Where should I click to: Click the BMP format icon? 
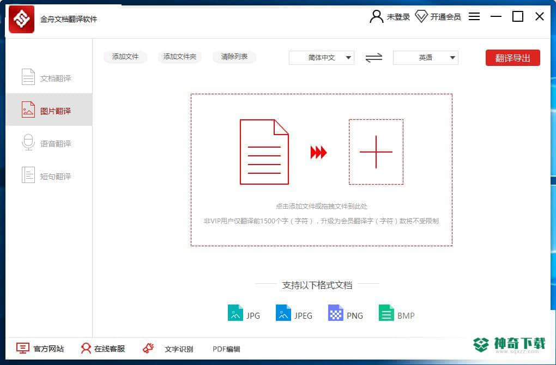pyautogui.click(x=386, y=313)
